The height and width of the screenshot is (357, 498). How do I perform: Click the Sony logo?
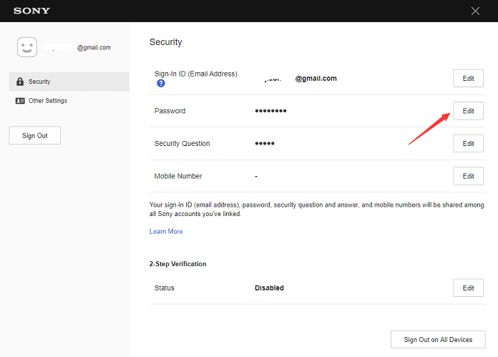coord(31,11)
